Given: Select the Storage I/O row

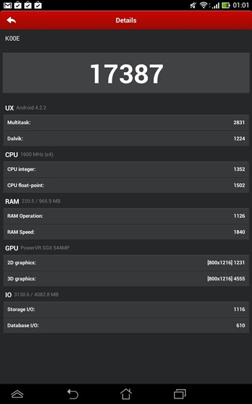Looking at the screenshot, I should point(126,309).
